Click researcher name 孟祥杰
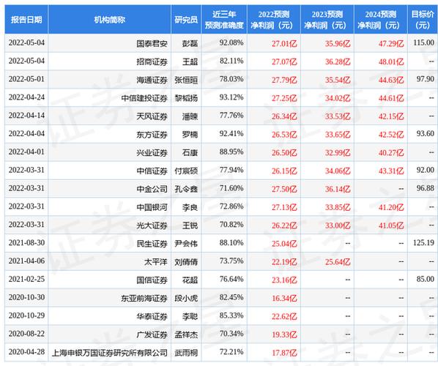Image resolution: width=438 pixels, height=366 pixels. coord(186,335)
